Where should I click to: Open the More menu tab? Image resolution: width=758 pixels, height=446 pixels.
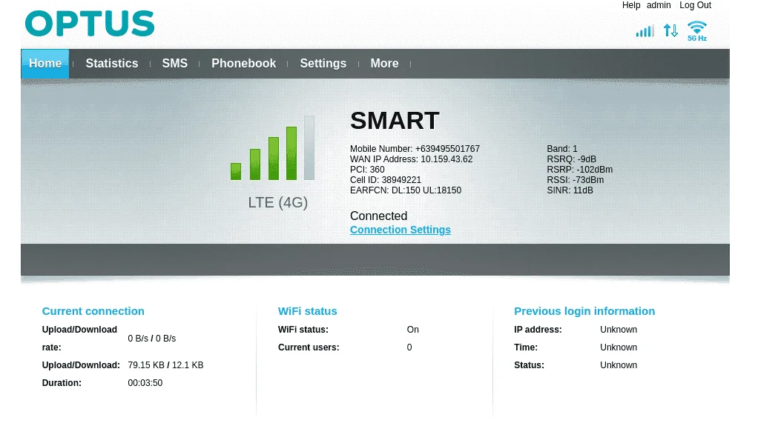pos(384,64)
